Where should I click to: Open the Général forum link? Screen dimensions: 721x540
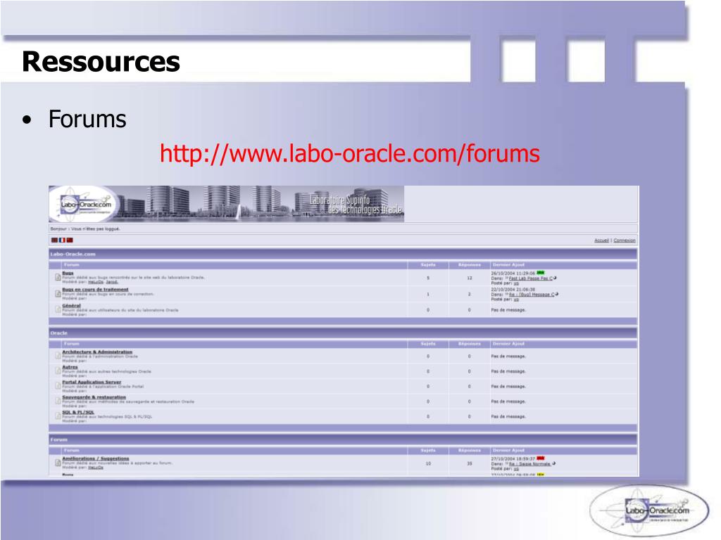click(71, 305)
